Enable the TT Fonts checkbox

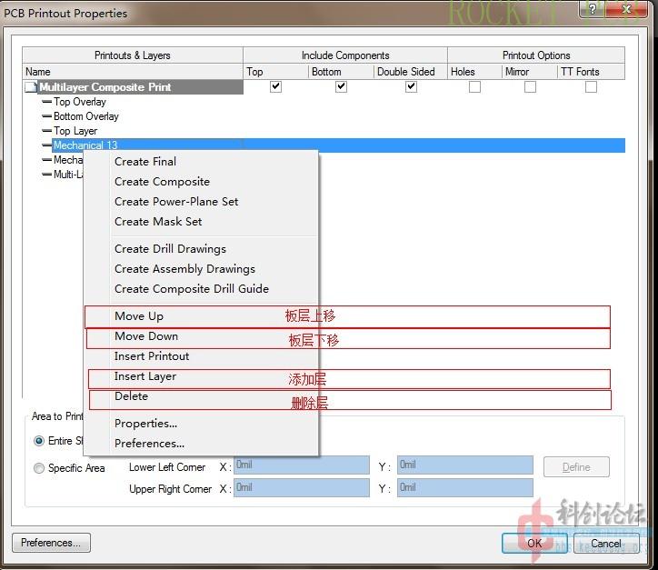click(591, 87)
